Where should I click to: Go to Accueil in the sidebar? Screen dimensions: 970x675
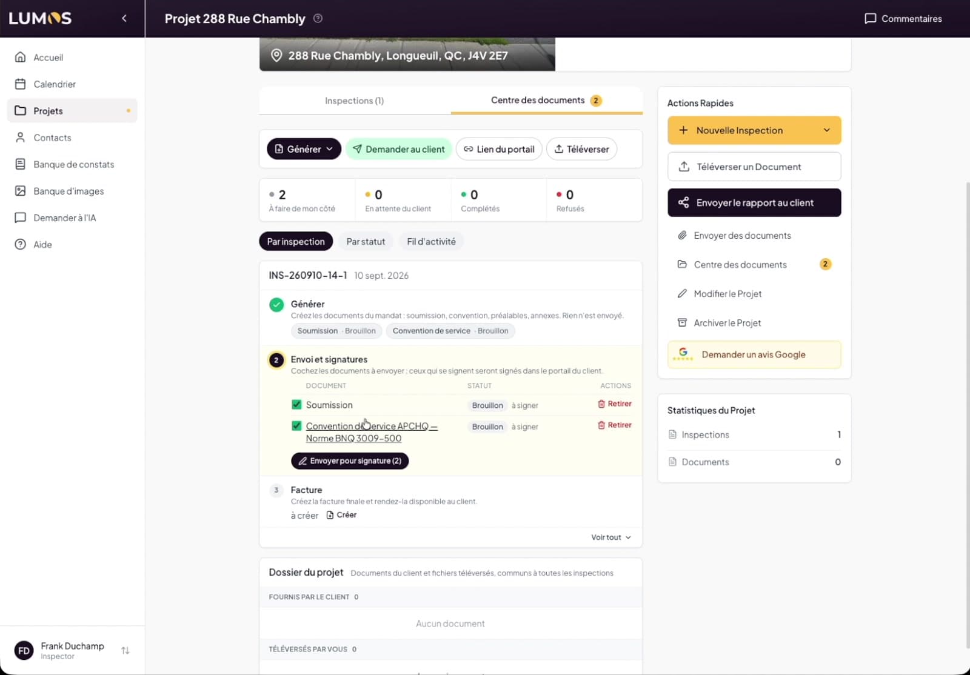72,57
